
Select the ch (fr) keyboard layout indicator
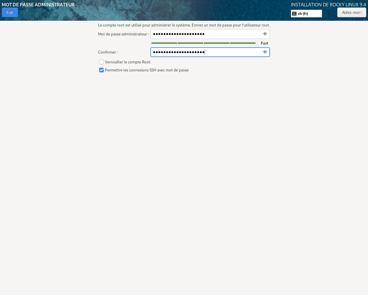[x=306, y=13]
